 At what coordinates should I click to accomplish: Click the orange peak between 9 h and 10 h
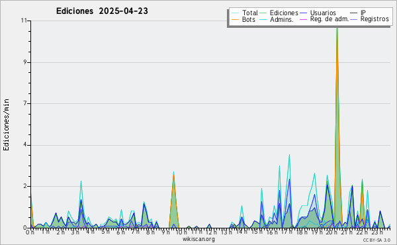click(173, 175)
